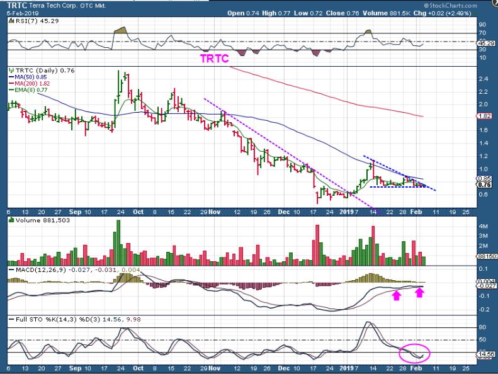This screenshot has width=498, height=374.
Task: Click the '881503' volume axis tag
Action: 487,256
